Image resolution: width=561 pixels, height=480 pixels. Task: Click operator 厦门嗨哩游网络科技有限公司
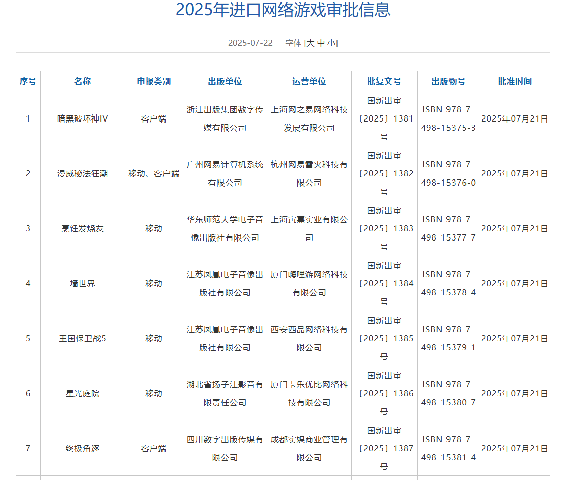309,284
